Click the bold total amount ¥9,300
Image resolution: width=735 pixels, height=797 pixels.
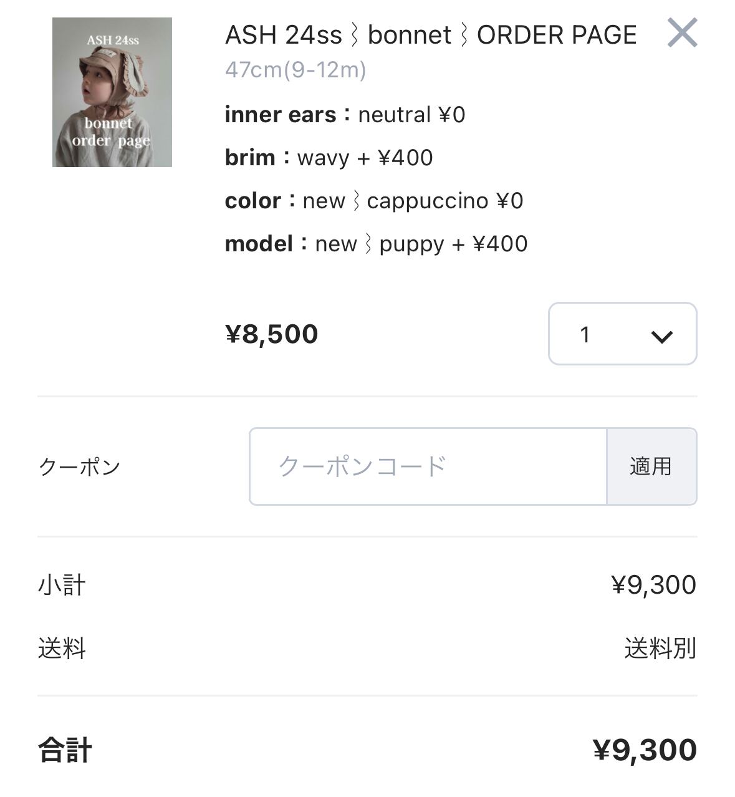coord(645,750)
